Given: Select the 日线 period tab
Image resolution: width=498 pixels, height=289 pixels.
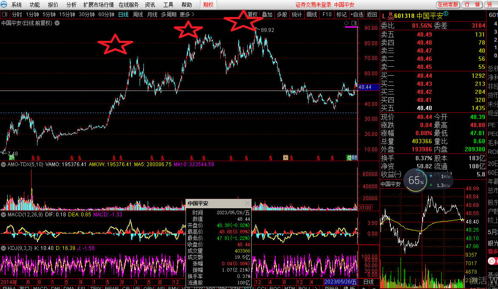Looking at the screenshot, I should [x=123, y=14].
